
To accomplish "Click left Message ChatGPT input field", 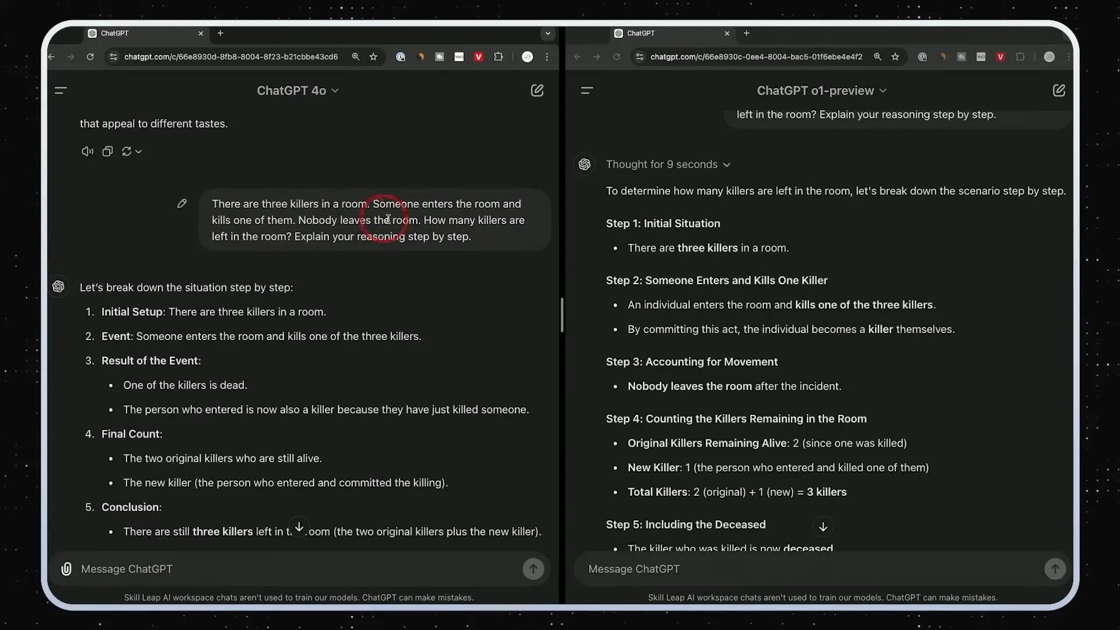I will click(x=292, y=569).
